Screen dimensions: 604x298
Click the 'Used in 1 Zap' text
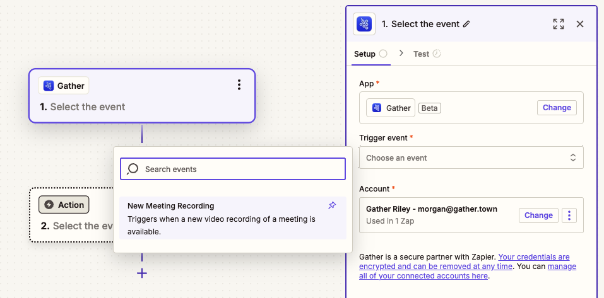[x=390, y=221]
